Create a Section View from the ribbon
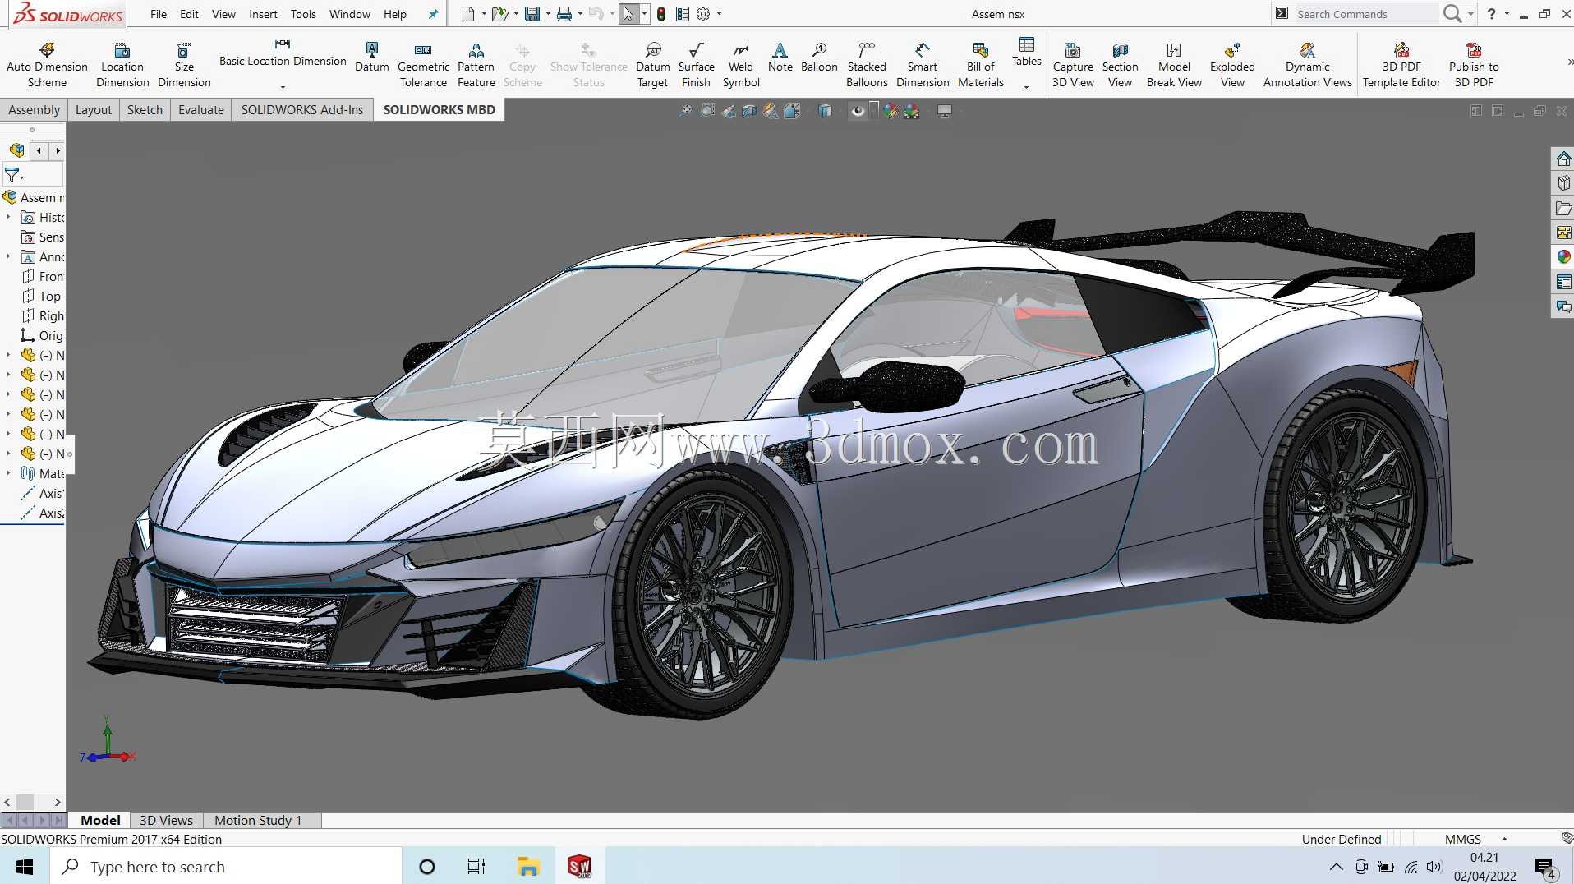1574x884 pixels. coord(1121,65)
